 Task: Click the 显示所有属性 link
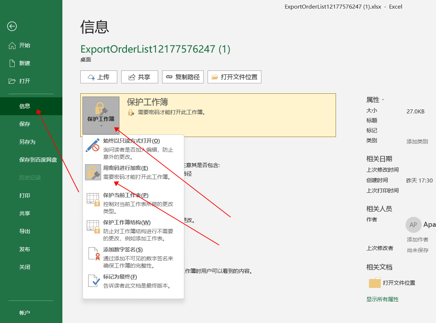(382, 299)
